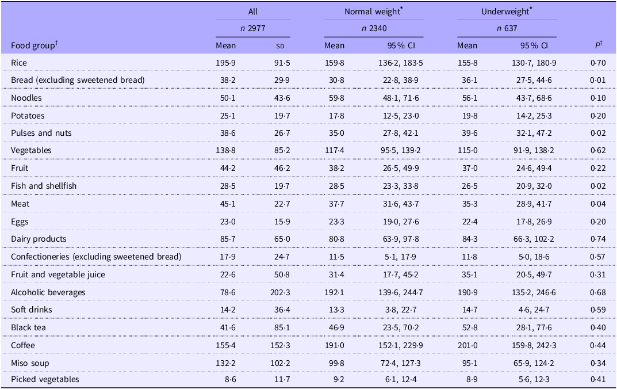Click the Miso soup row label
617x389 pixels.
click(30, 363)
